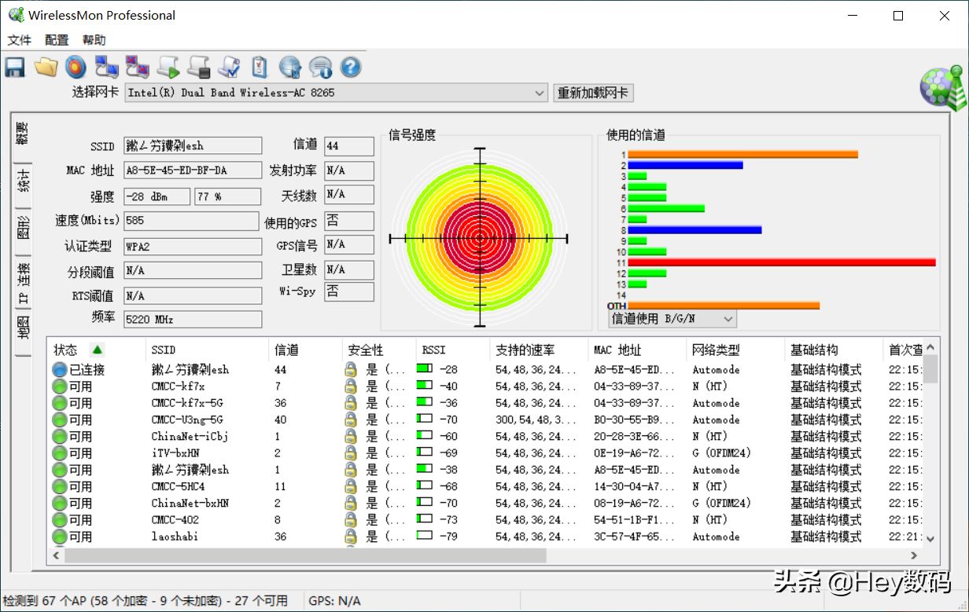The width and height of the screenshot is (969, 612).
Task: Click the floppy disk save icon
Action: [15, 67]
